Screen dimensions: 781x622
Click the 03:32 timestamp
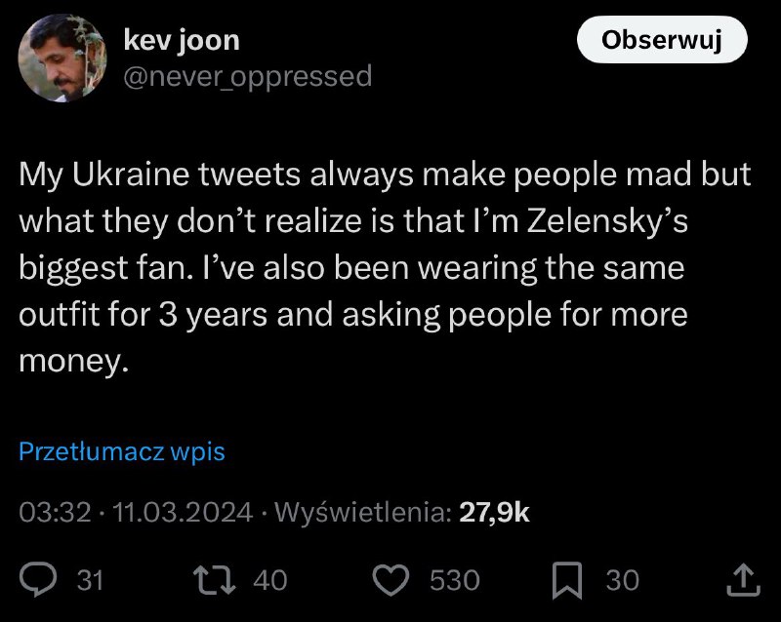point(56,512)
